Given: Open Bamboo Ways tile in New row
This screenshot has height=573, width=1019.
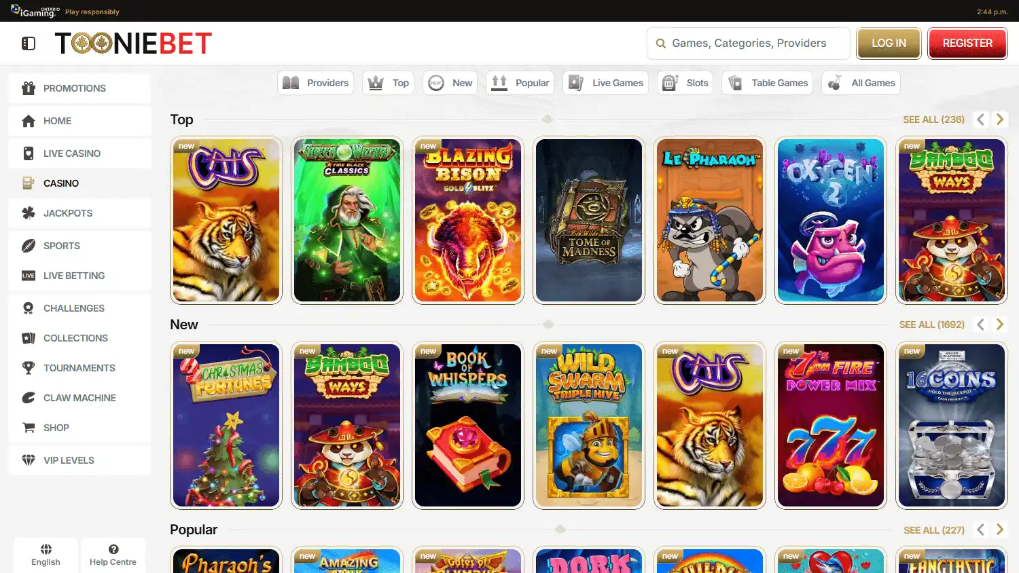Looking at the screenshot, I should click(x=347, y=426).
